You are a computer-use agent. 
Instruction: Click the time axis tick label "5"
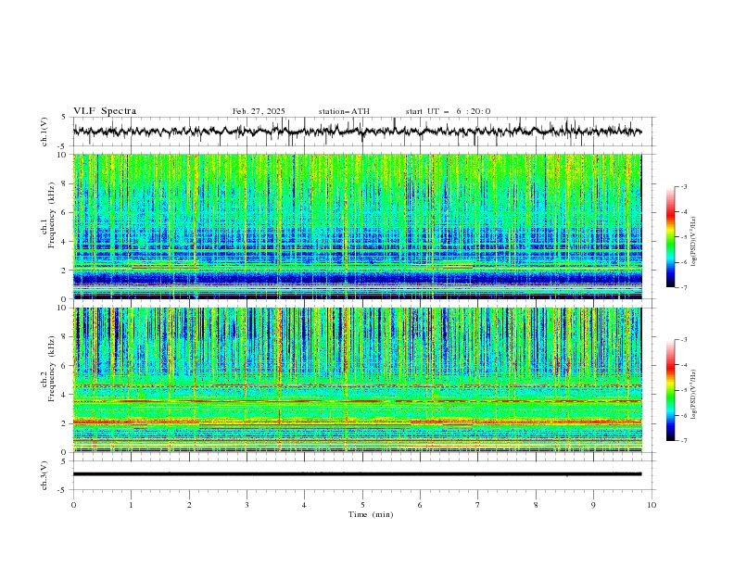362,505
